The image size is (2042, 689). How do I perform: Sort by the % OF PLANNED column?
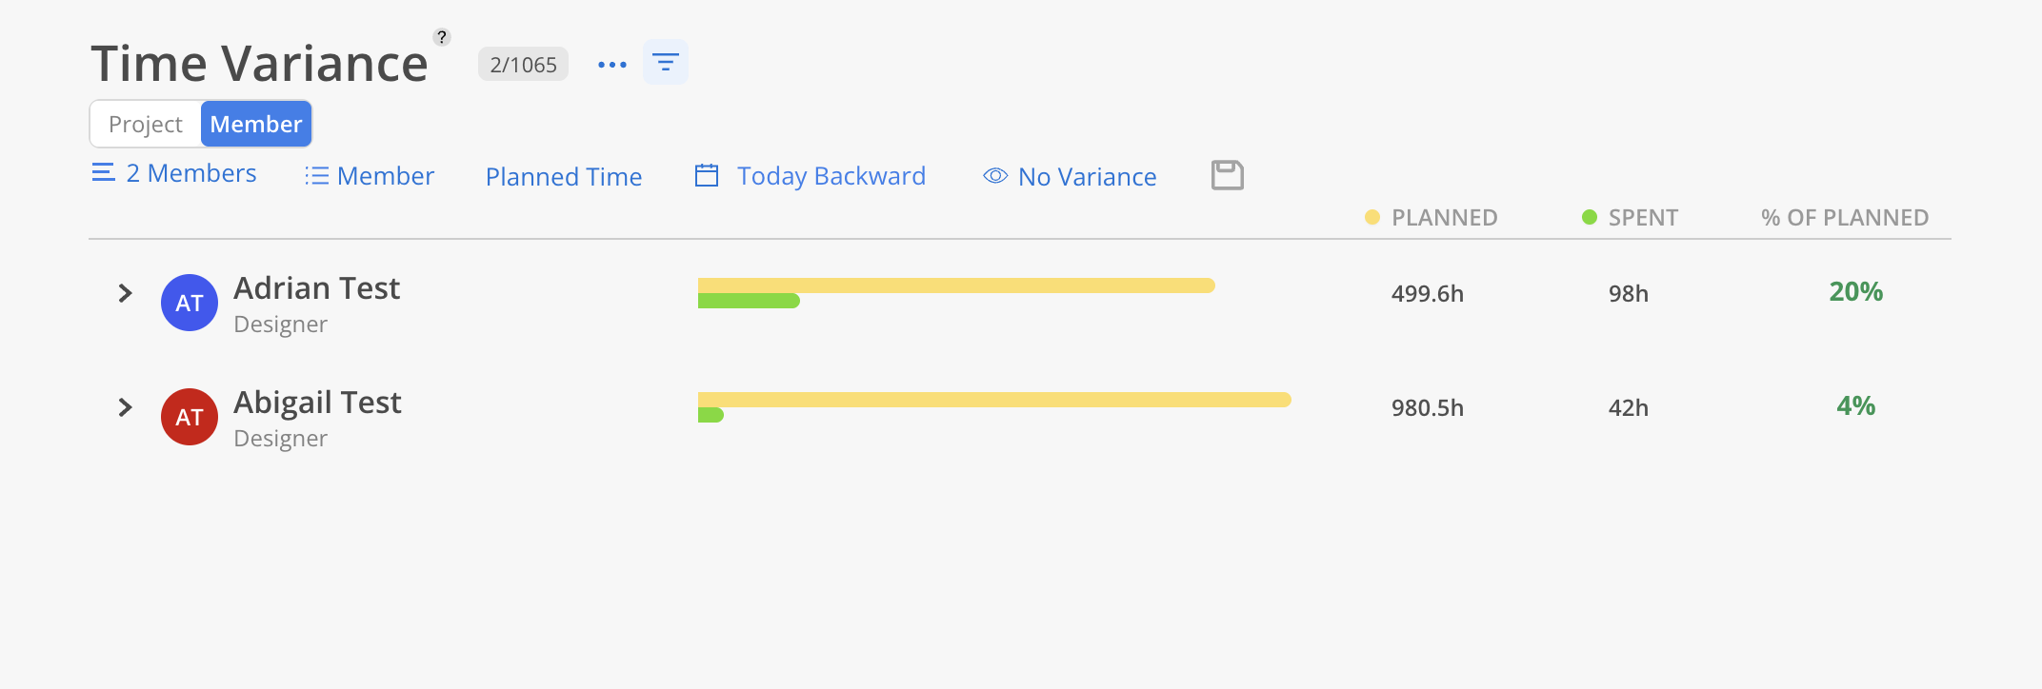click(1845, 218)
